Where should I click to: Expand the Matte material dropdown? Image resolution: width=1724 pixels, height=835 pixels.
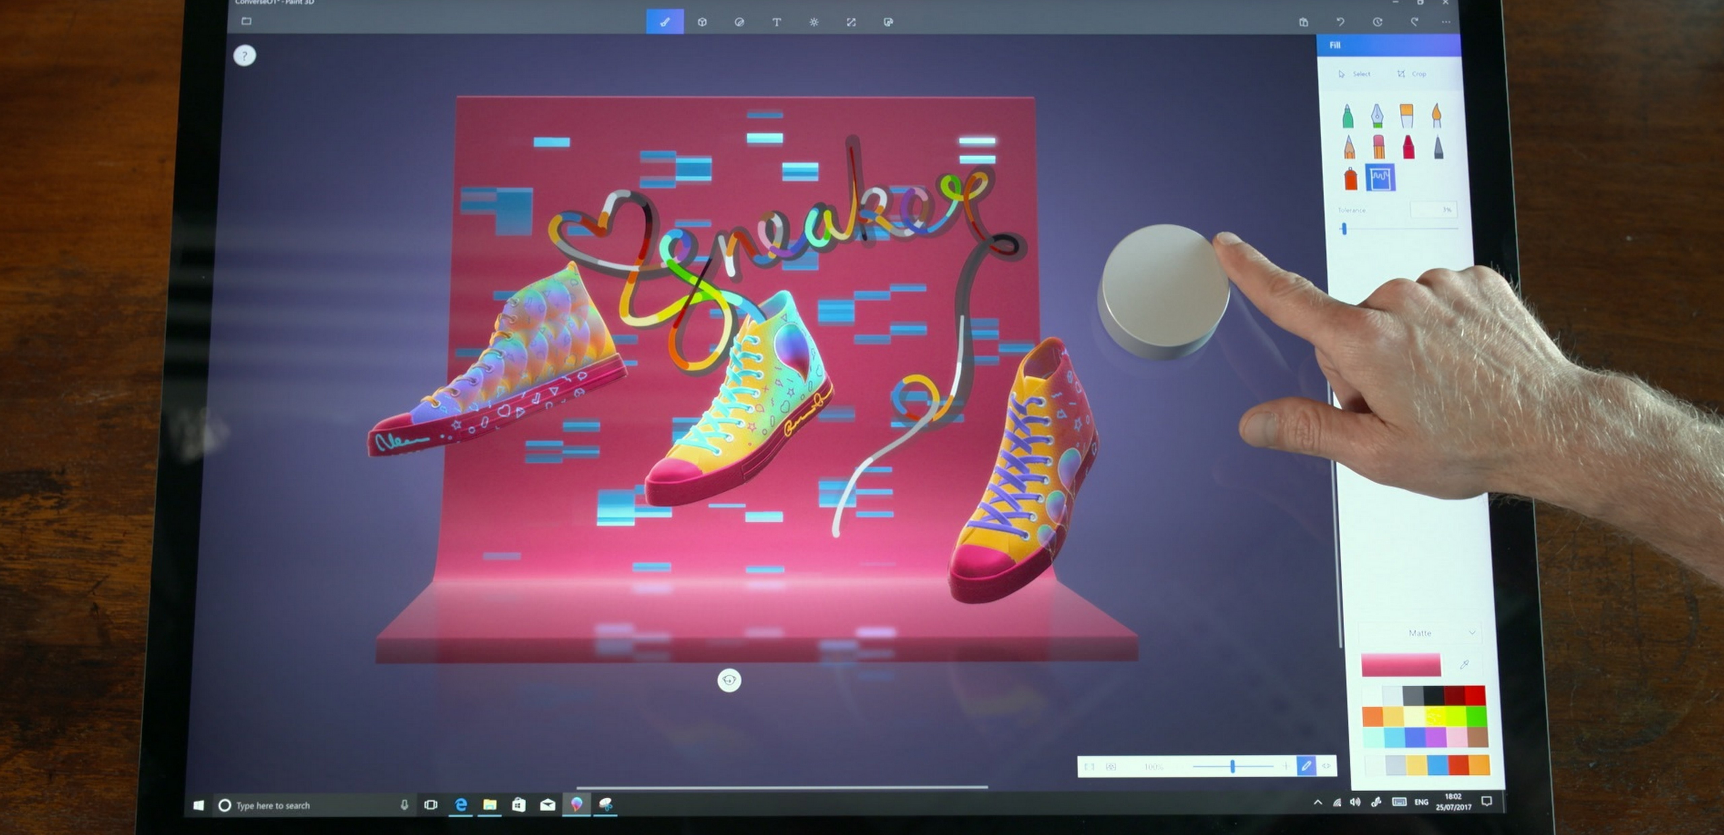[1420, 633]
